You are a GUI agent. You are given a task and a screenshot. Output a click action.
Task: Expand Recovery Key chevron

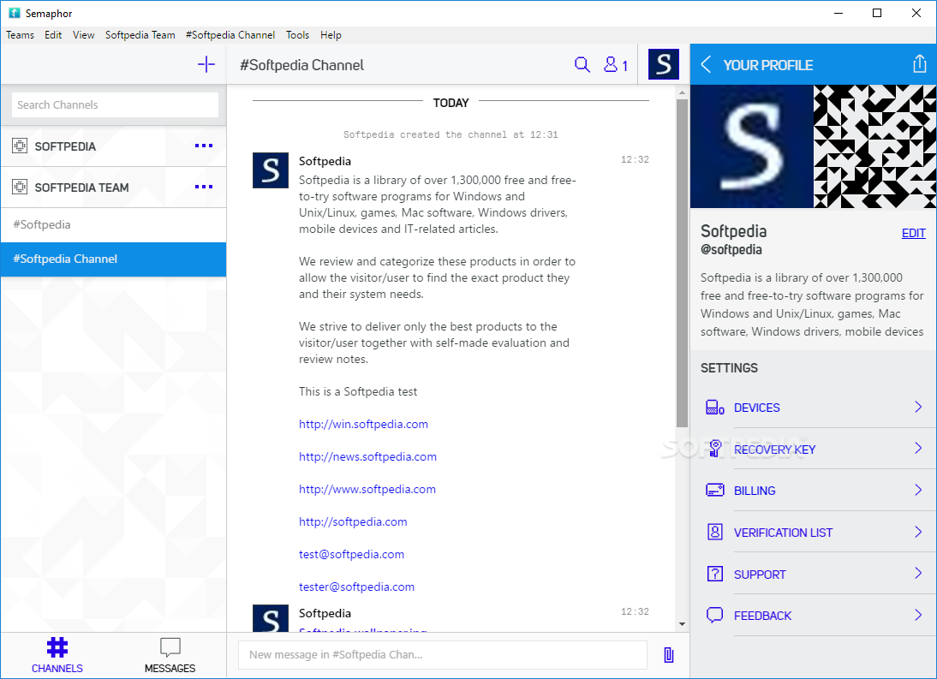[x=918, y=448]
